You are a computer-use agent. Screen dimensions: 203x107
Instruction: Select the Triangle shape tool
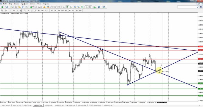coord(39,10)
